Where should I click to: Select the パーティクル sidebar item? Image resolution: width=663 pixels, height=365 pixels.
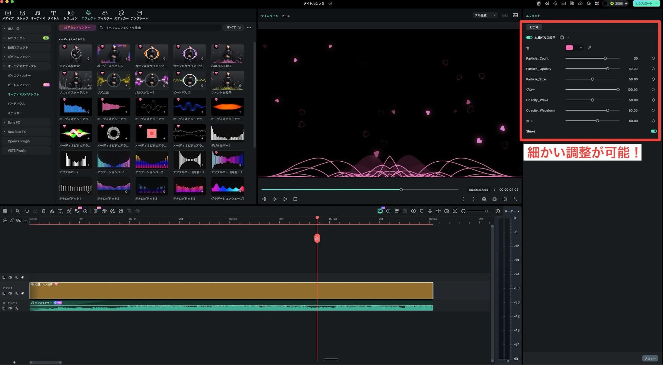click(16, 104)
